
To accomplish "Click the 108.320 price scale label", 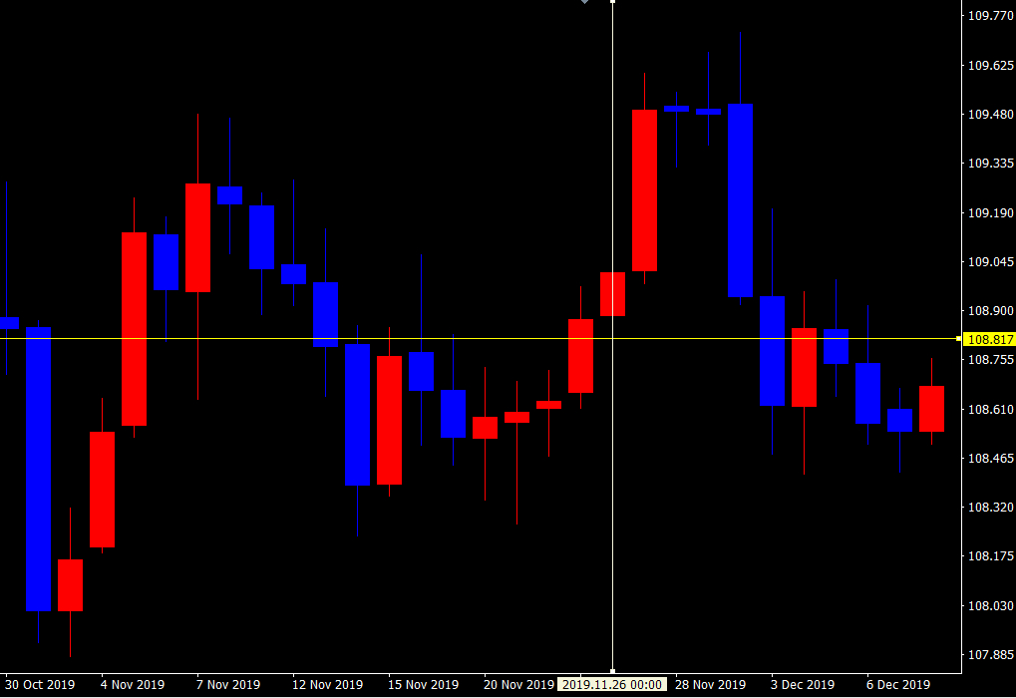I will tap(990, 508).
